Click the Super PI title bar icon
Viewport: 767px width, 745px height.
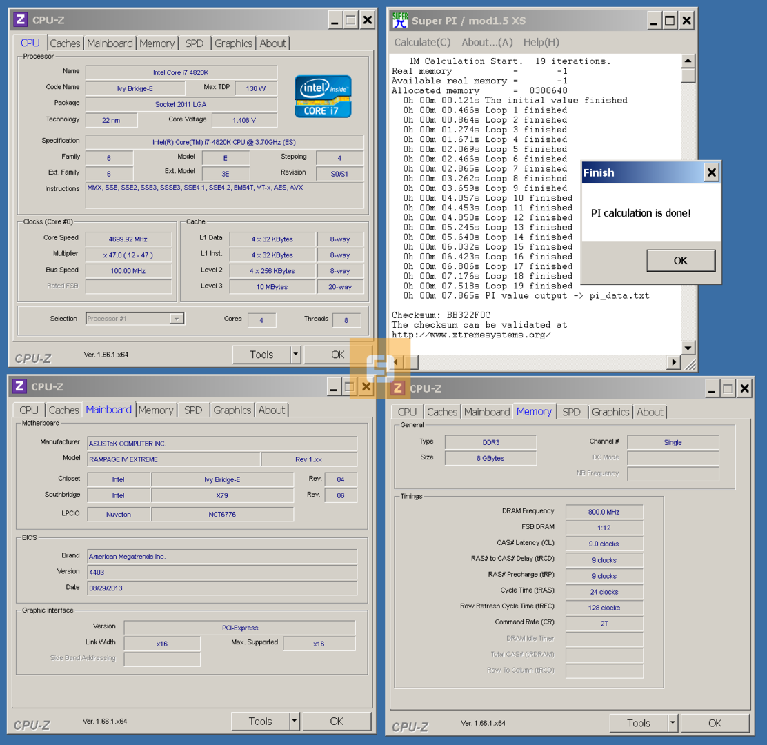pos(400,21)
